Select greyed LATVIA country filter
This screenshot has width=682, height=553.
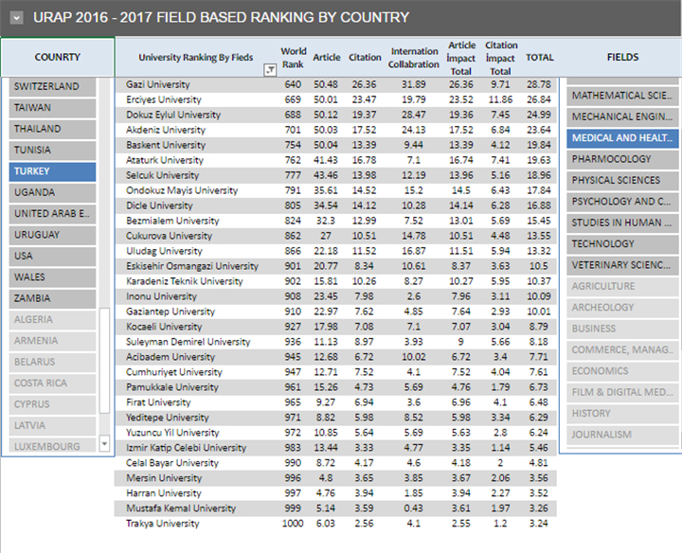pos(52,425)
